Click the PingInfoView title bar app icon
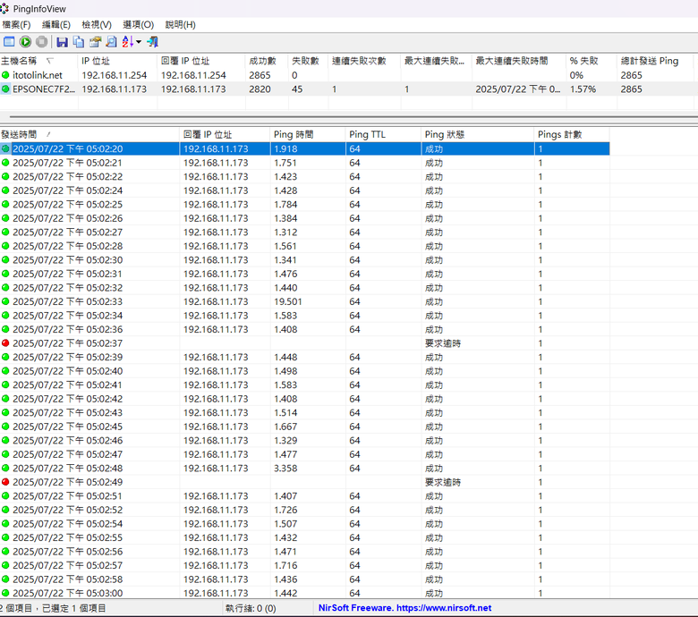The height and width of the screenshot is (617, 698). tap(4, 8)
